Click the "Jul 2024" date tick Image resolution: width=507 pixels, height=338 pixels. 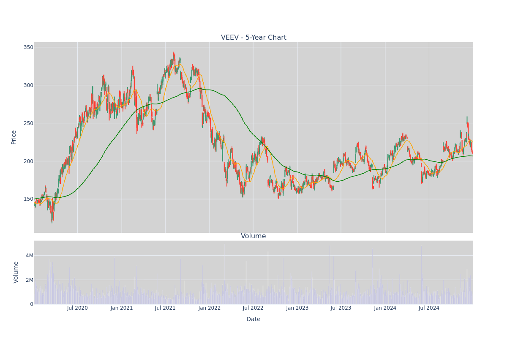click(x=429, y=308)
